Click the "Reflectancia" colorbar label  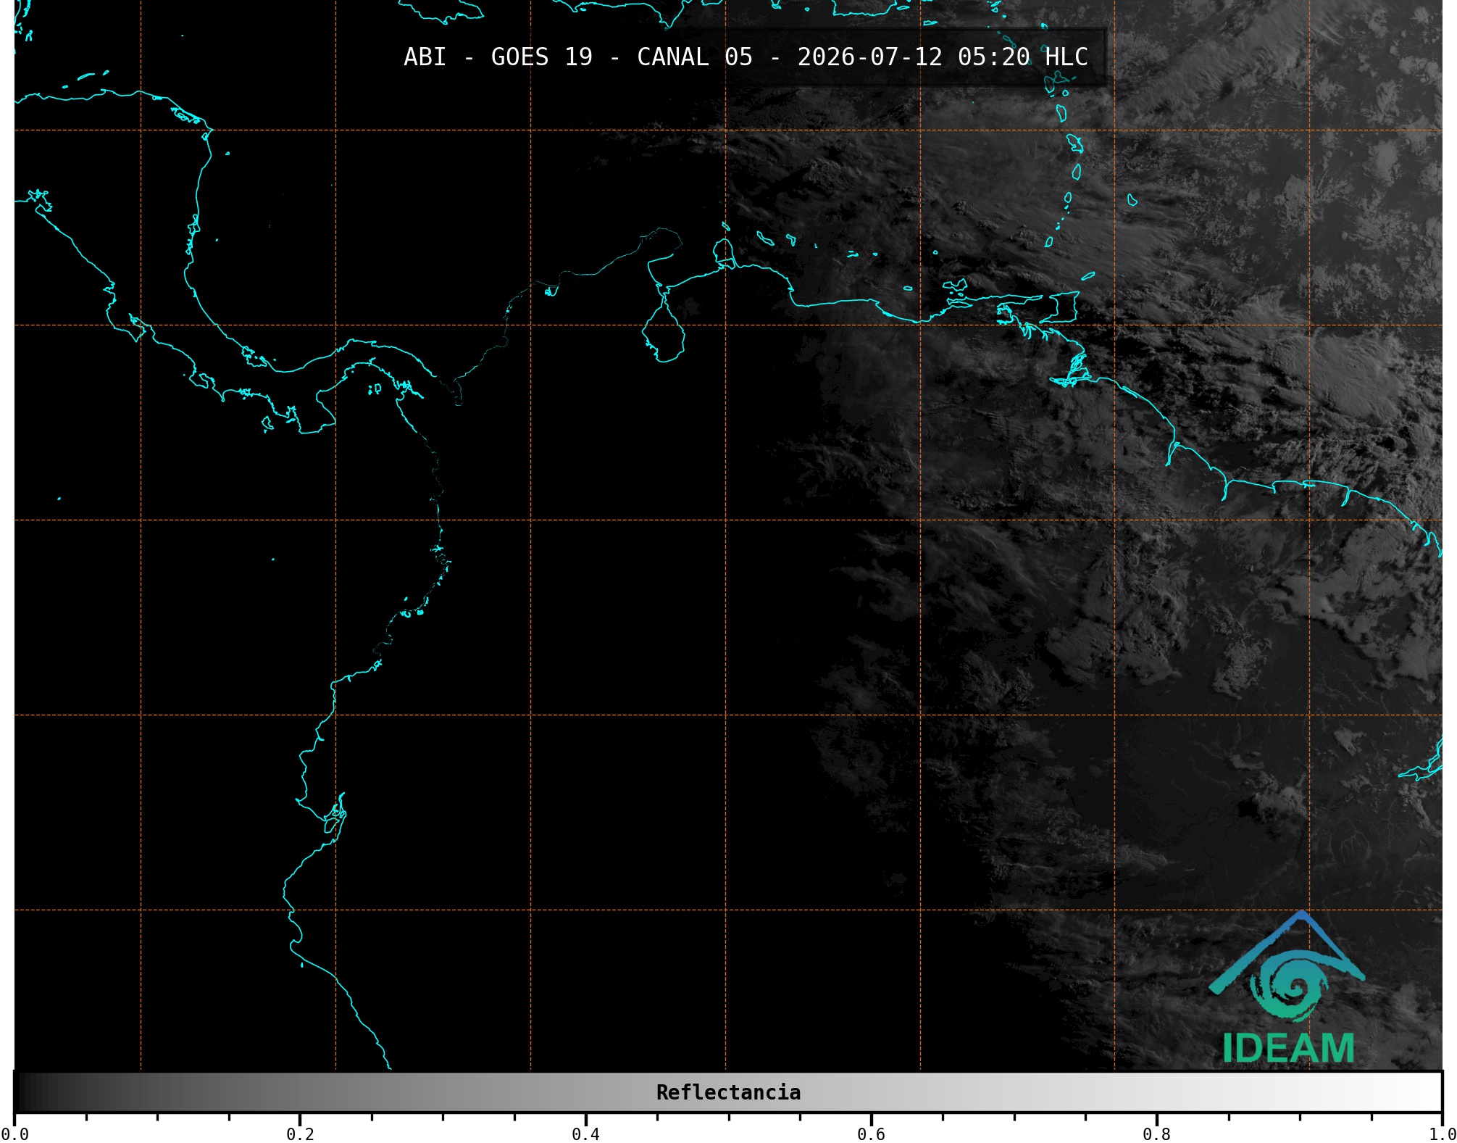[x=728, y=1092]
